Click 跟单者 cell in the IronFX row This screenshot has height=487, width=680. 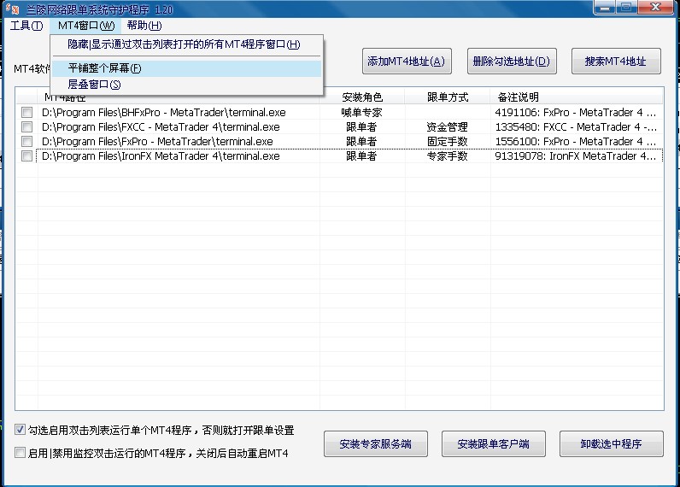[x=361, y=156]
